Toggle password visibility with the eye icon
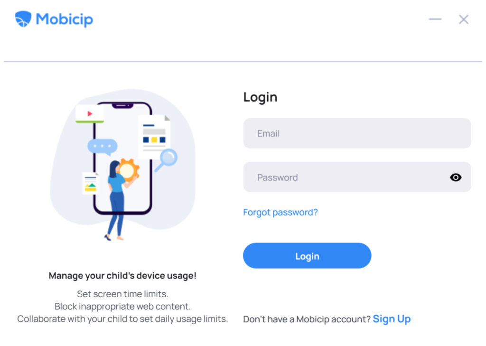This screenshot has width=486, height=346. tap(455, 178)
